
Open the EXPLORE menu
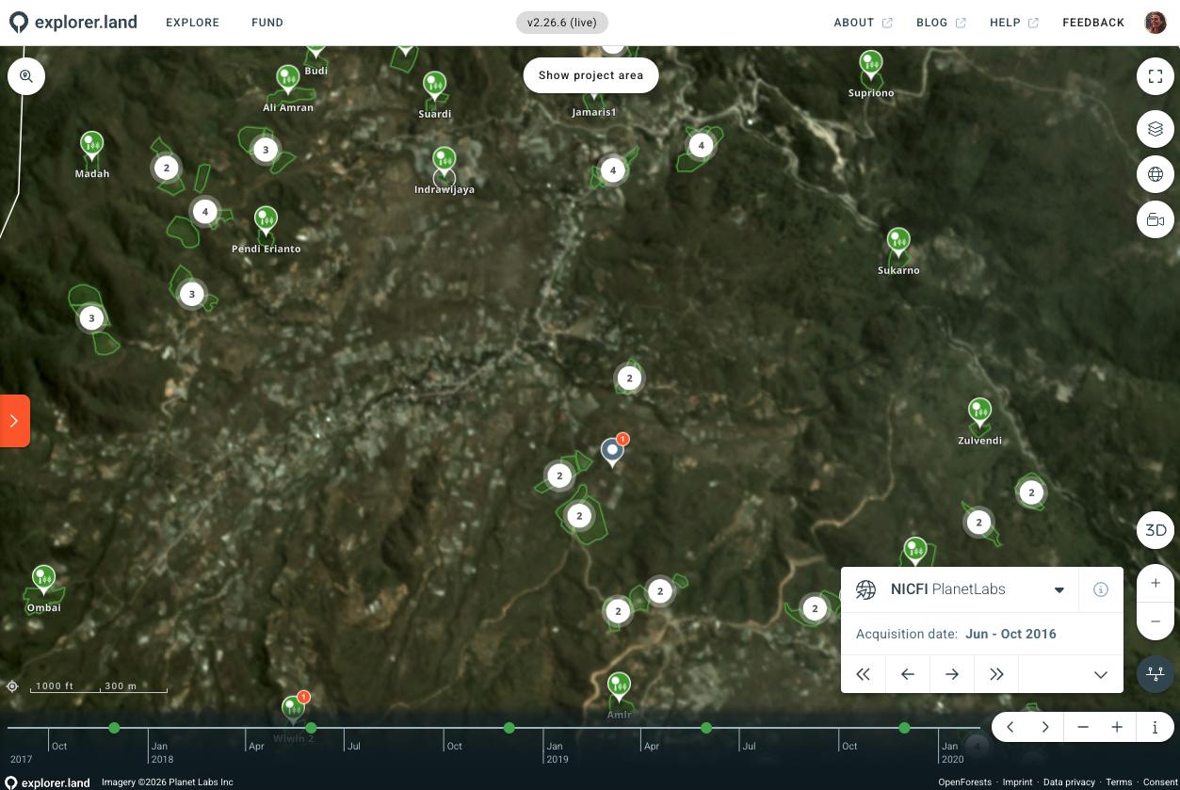pyautogui.click(x=192, y=23)
